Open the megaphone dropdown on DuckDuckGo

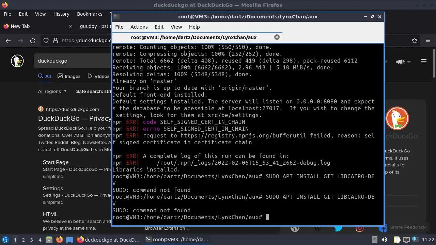click(x=403, y=62)
